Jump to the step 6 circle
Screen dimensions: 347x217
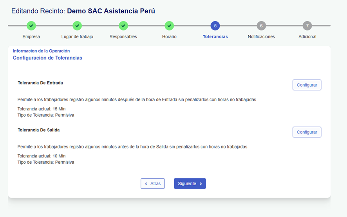[x=261, y=26]
